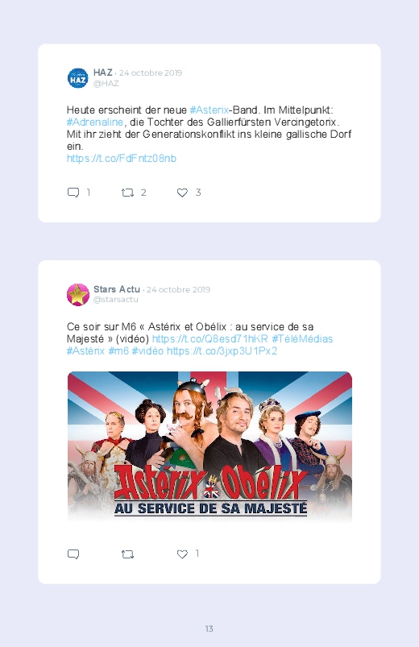Open the #Astérix hashtag in Stars Actu tweet

coord(86,351)
